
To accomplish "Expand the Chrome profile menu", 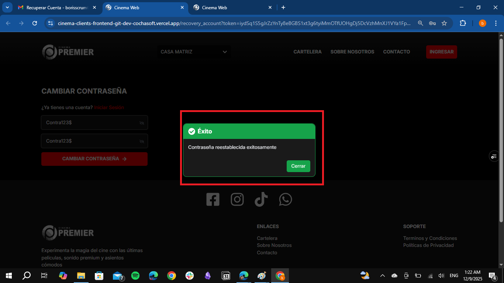I will (x=482, y=23).
